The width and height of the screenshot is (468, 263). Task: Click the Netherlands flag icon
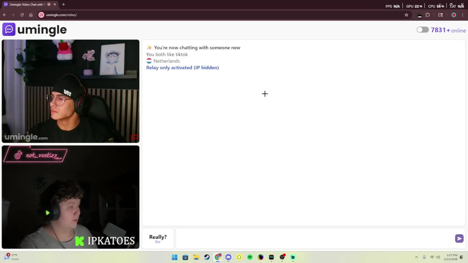coord(149,61)
